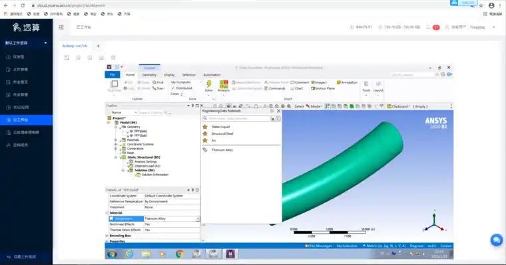Open the Analysis icon in the ribbon

point(224,84)
